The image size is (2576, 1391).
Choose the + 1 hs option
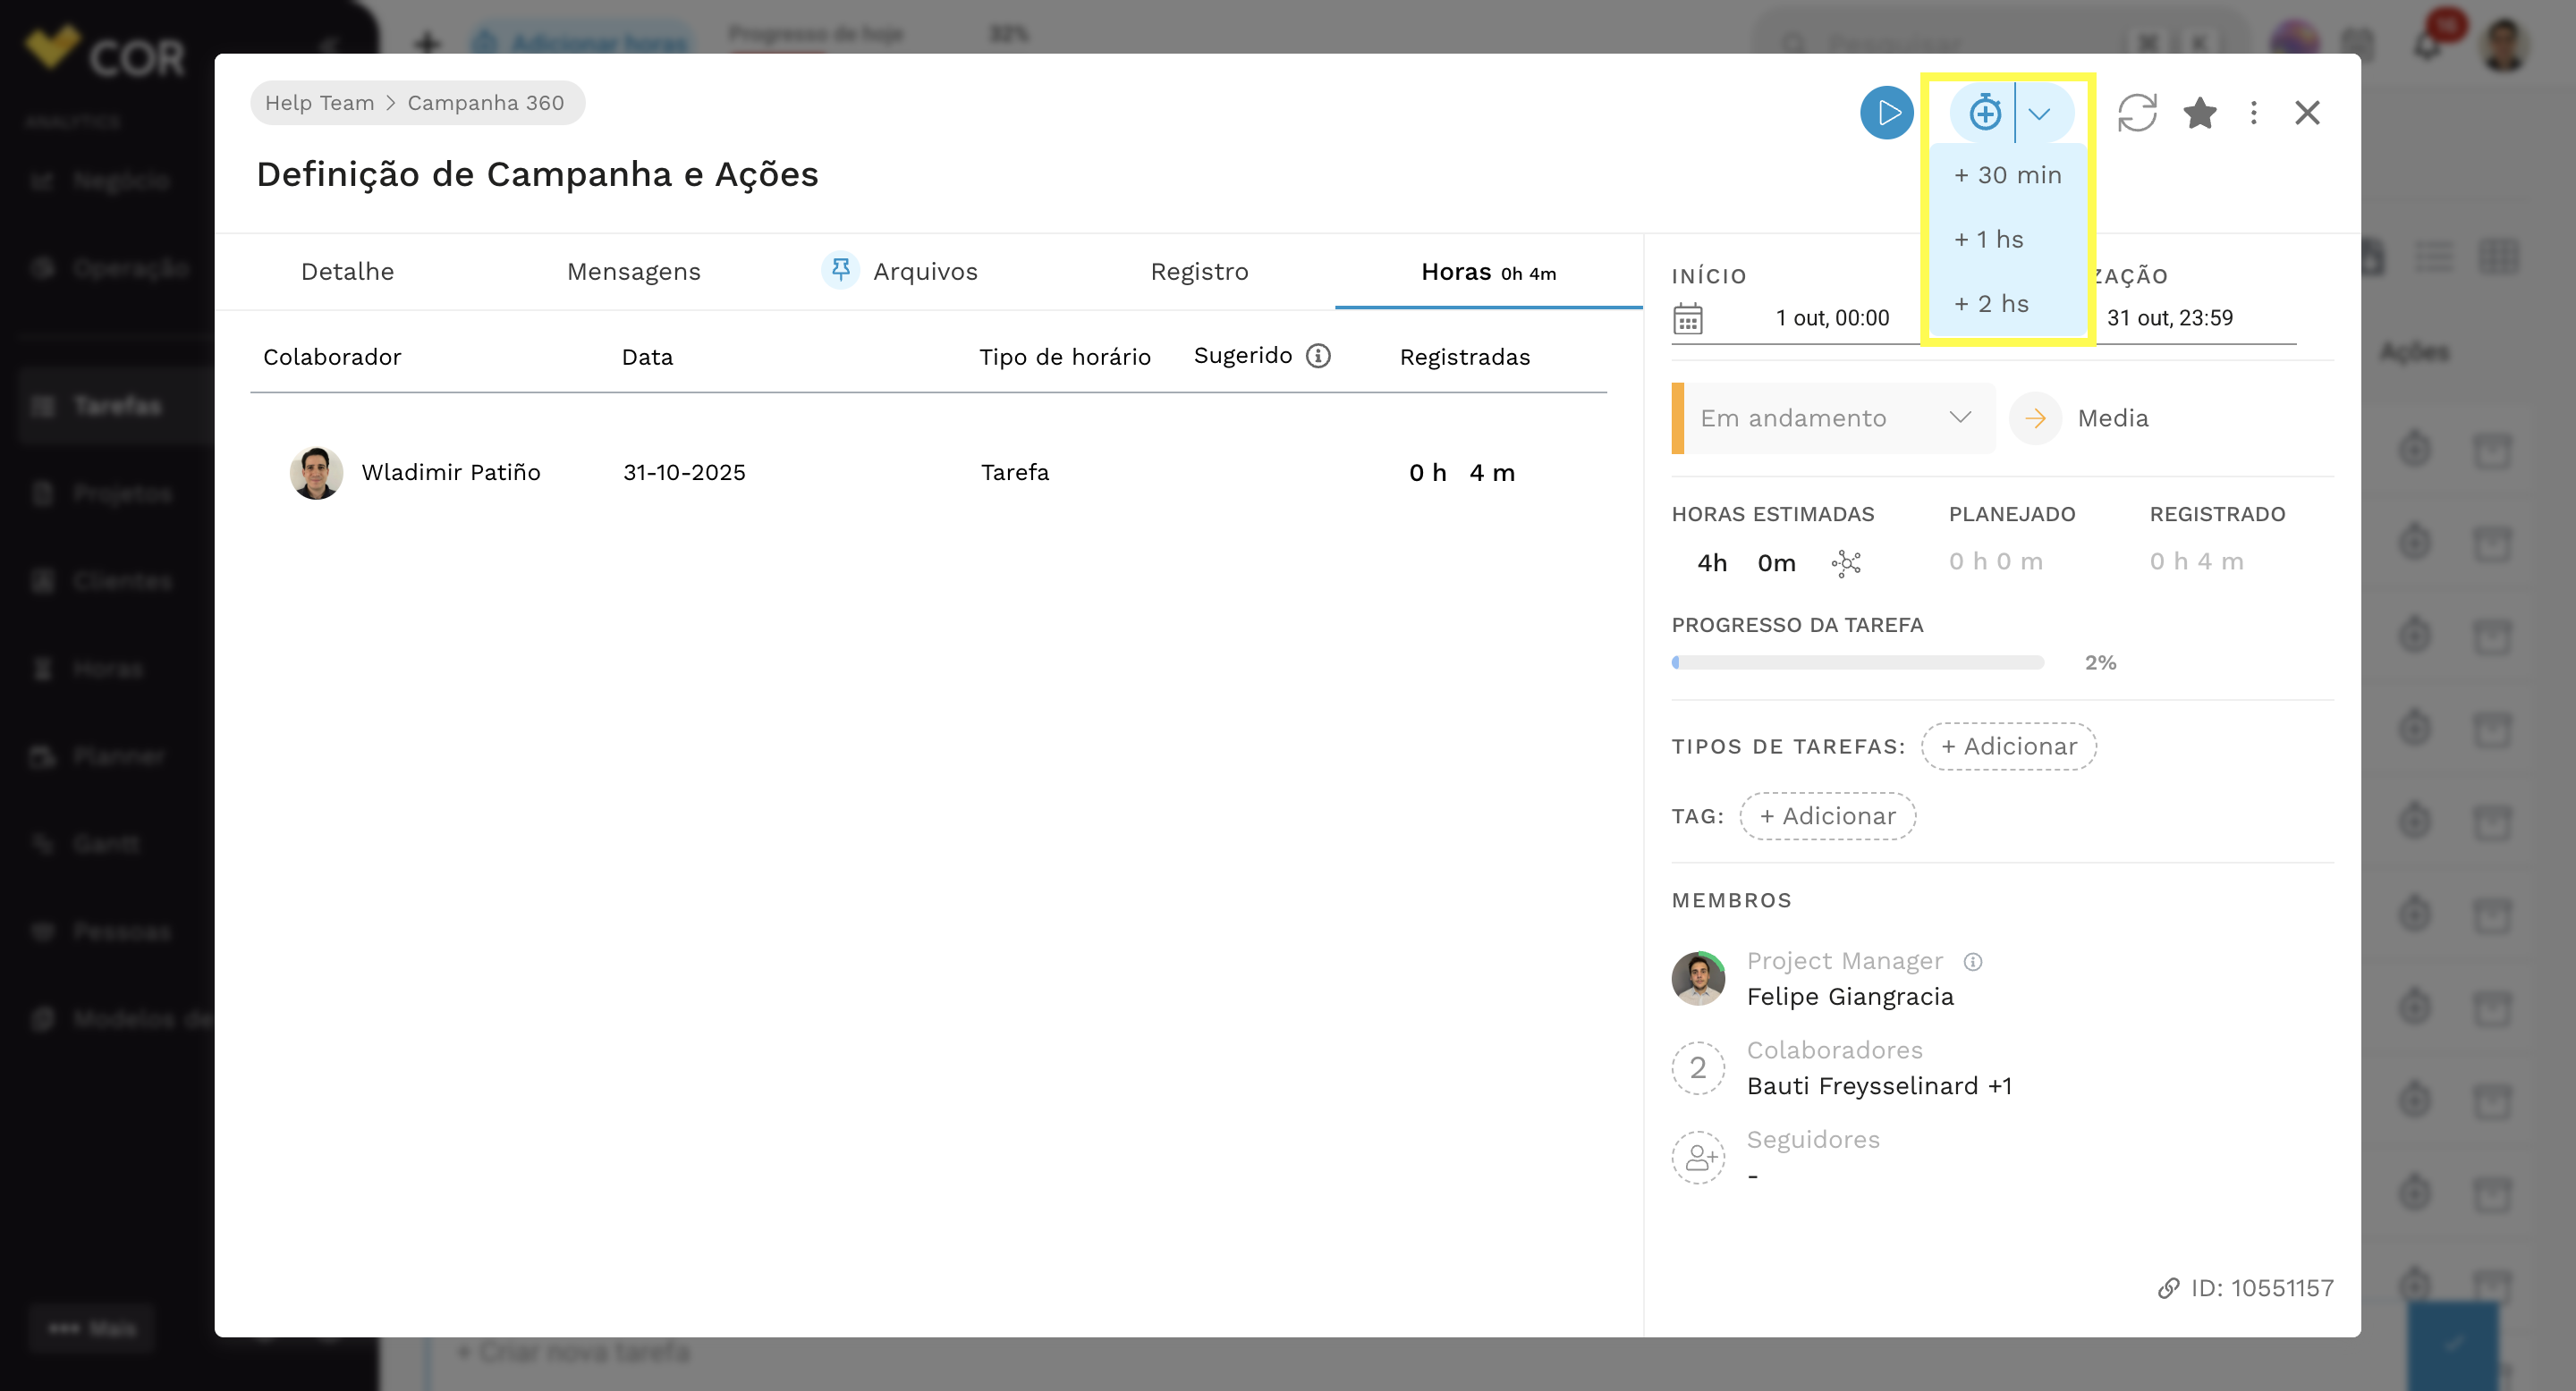tap(2008, 240)
